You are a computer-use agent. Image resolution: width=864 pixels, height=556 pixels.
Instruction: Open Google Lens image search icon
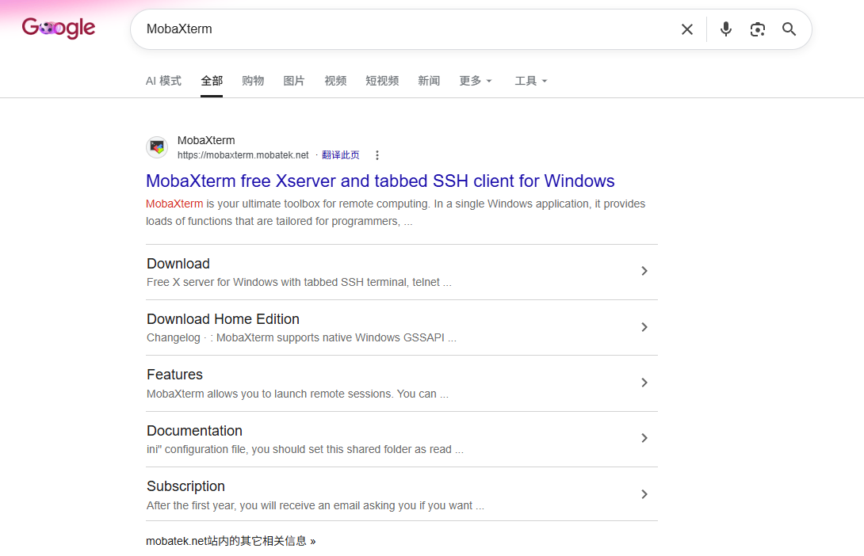click(x=758, y=29)
